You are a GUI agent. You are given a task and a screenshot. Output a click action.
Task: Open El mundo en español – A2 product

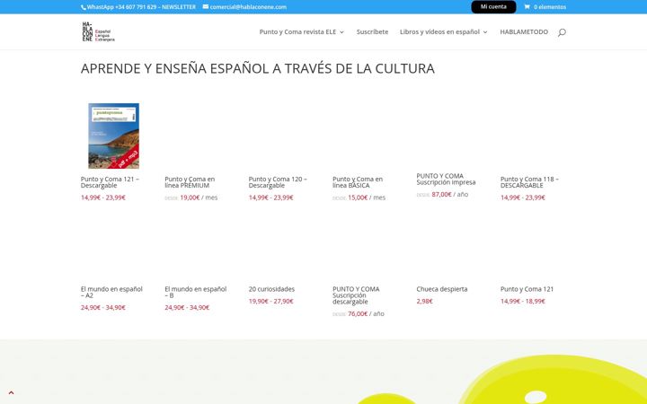[111, 293]
